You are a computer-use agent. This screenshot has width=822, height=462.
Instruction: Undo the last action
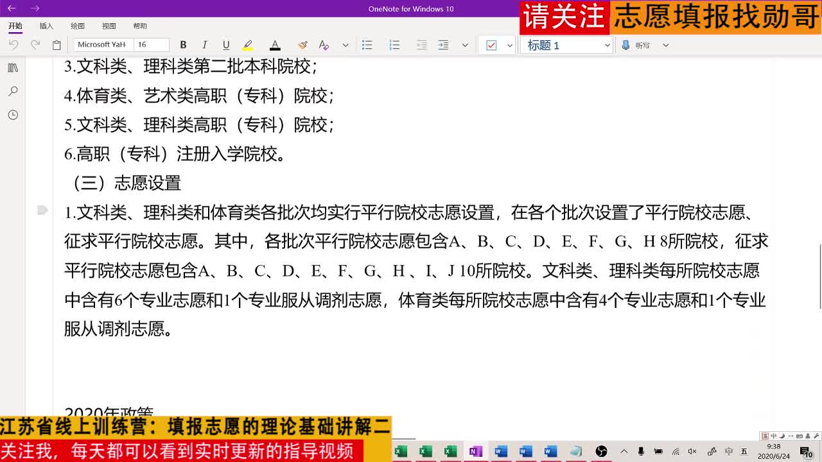pyautogui.click(x=13, y=45)
